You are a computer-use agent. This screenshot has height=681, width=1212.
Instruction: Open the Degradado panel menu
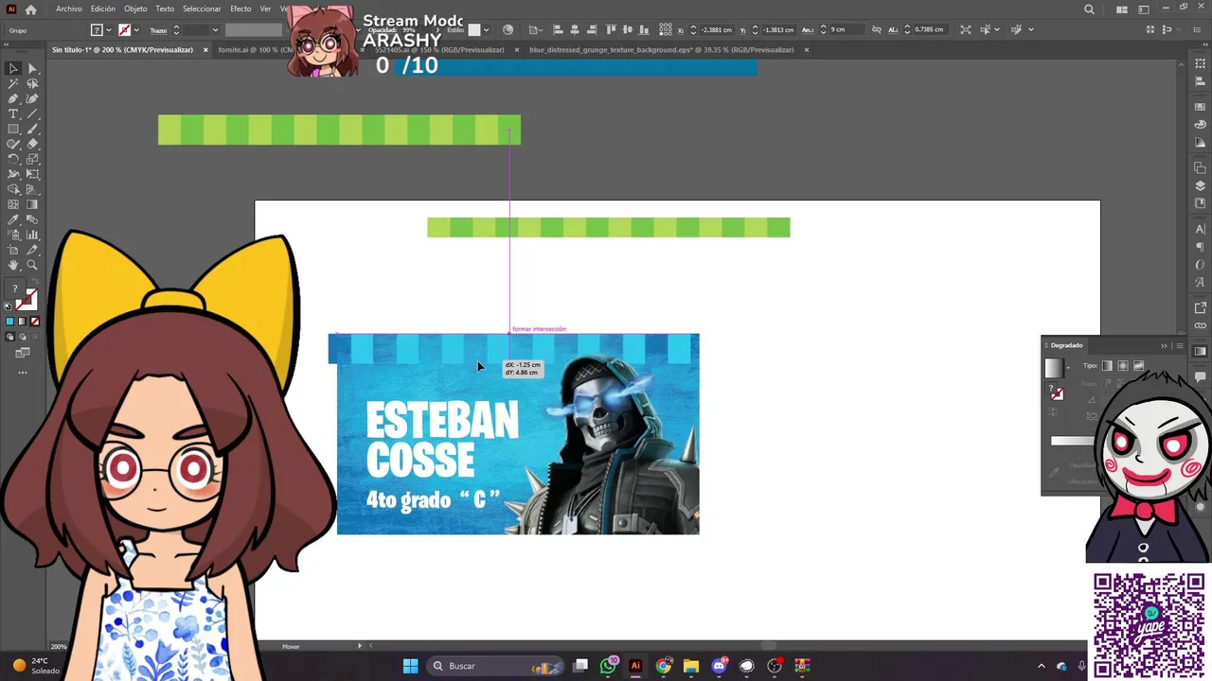click(x=1179, y=345)
